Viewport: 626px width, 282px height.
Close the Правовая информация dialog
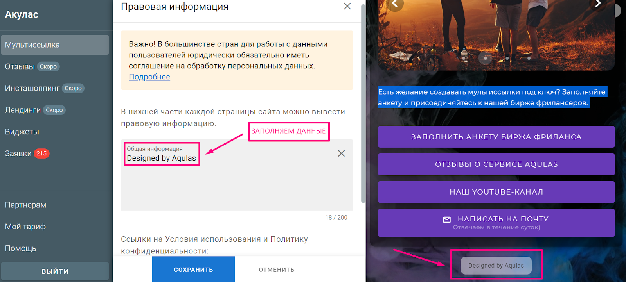[347, 6]
